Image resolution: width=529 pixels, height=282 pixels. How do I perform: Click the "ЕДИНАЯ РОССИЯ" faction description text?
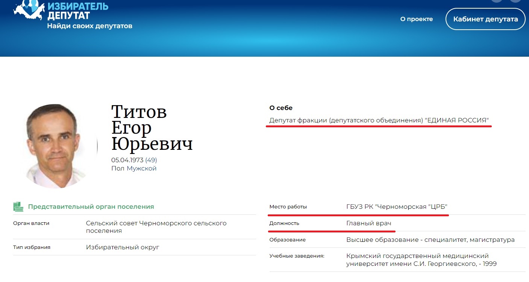[379, 120]
